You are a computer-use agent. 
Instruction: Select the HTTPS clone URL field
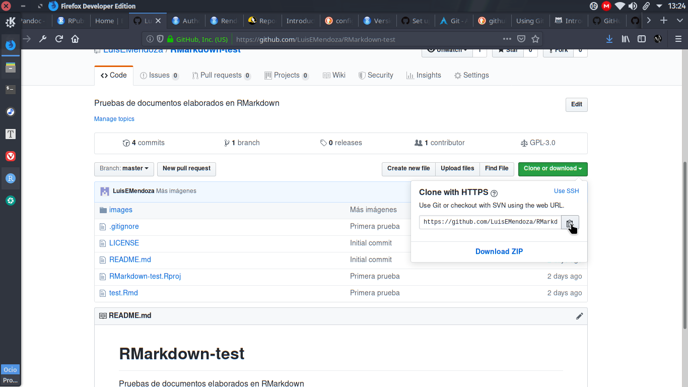[x=490, y=222]
